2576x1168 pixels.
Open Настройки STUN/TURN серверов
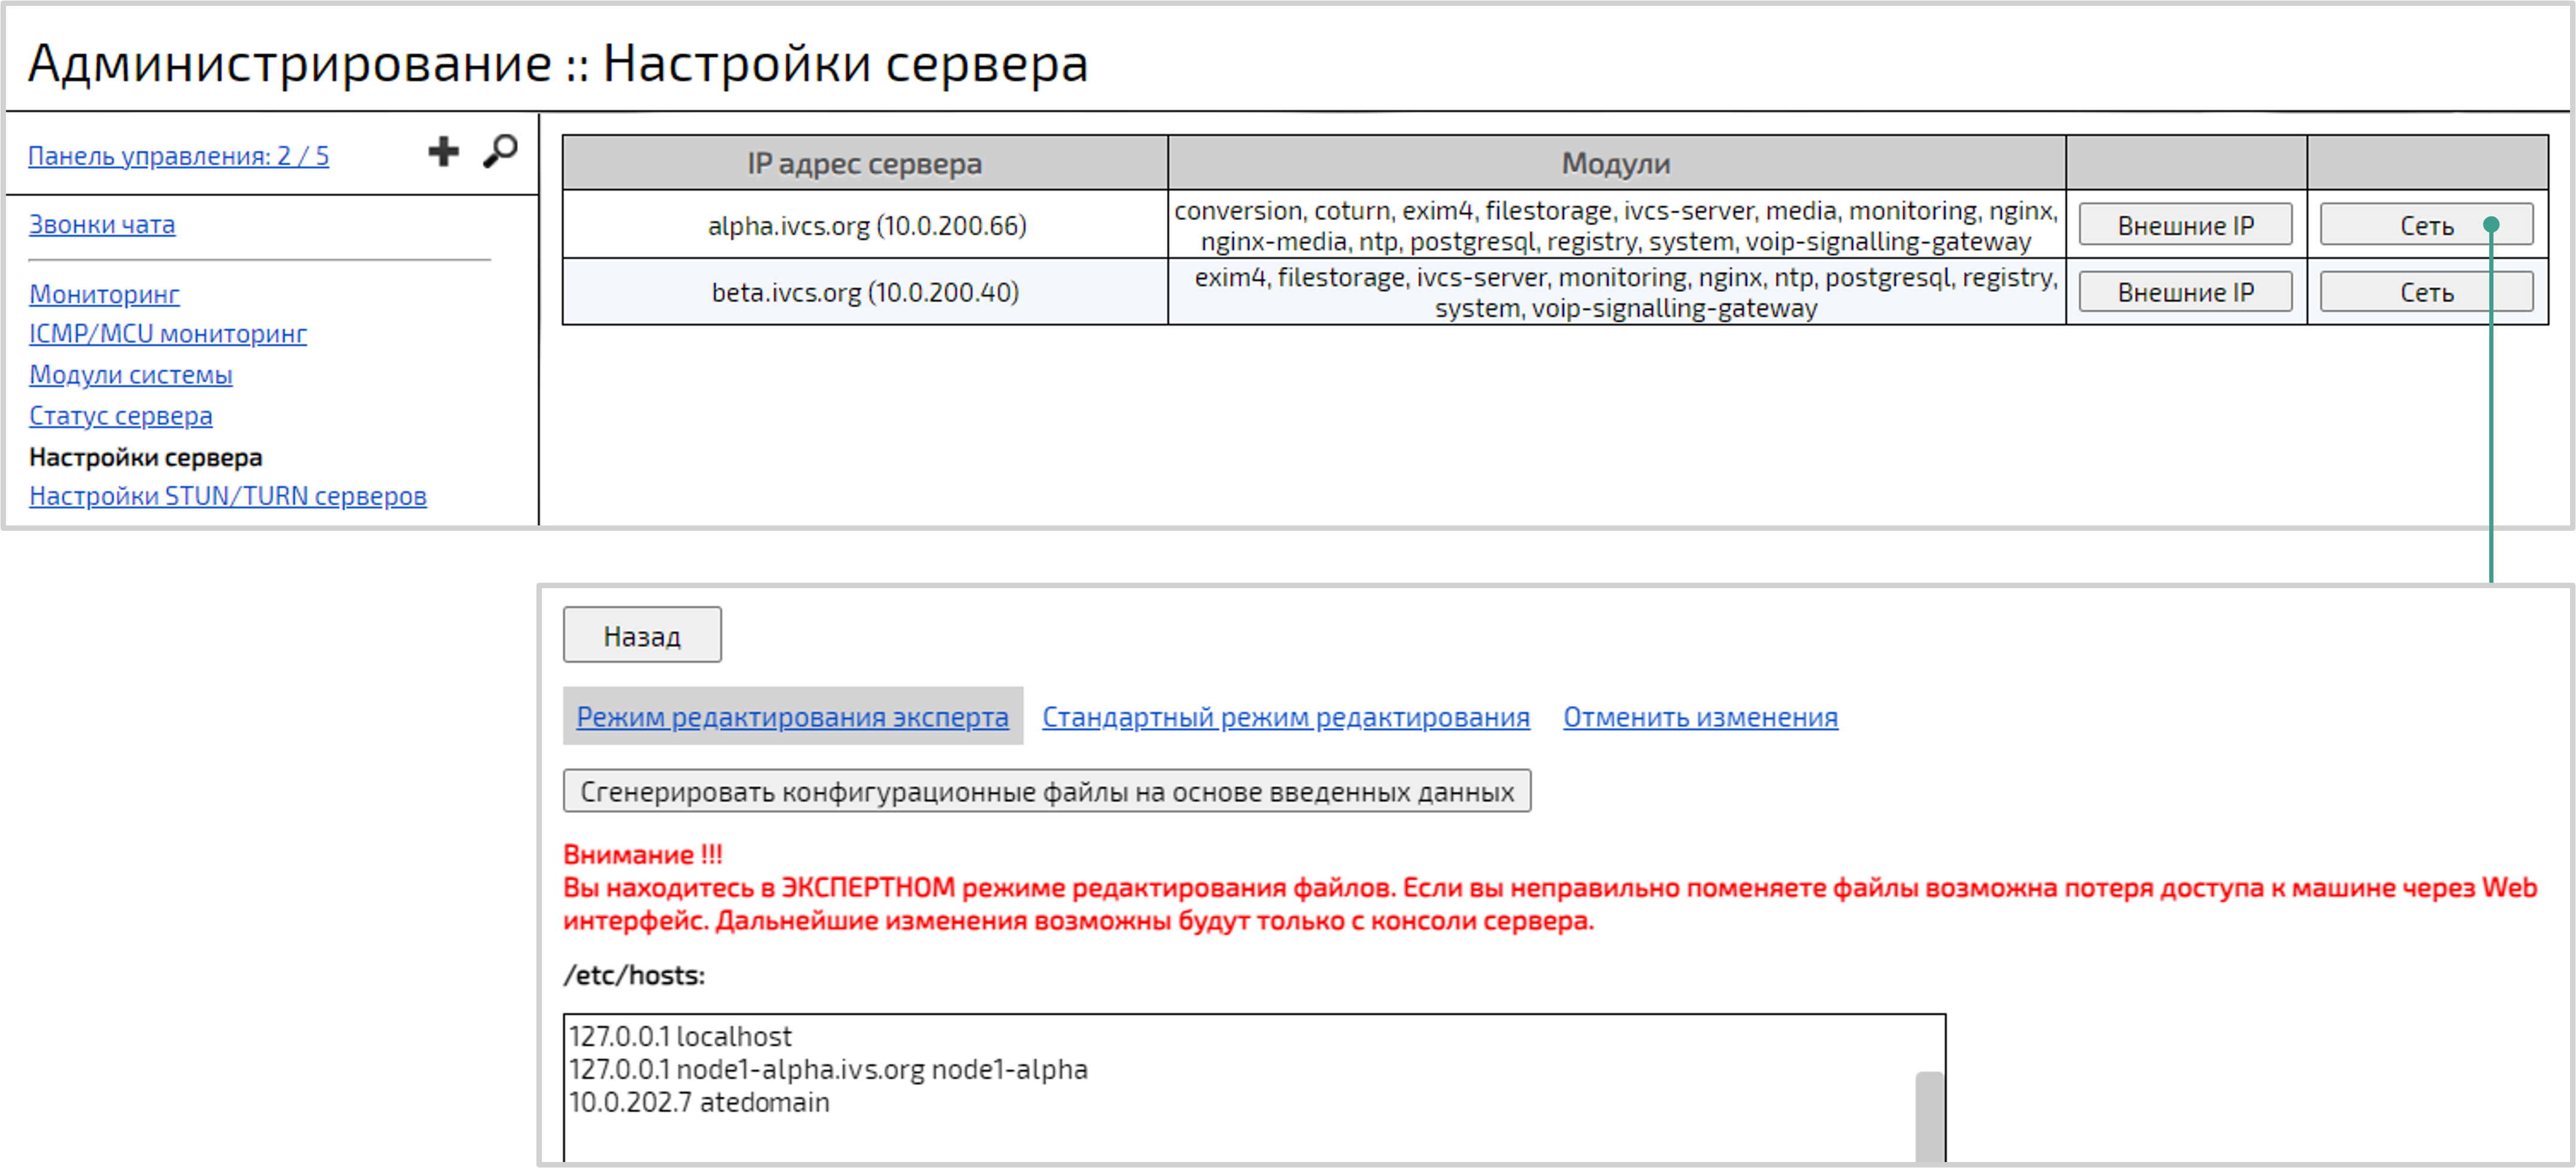(228, 496)
